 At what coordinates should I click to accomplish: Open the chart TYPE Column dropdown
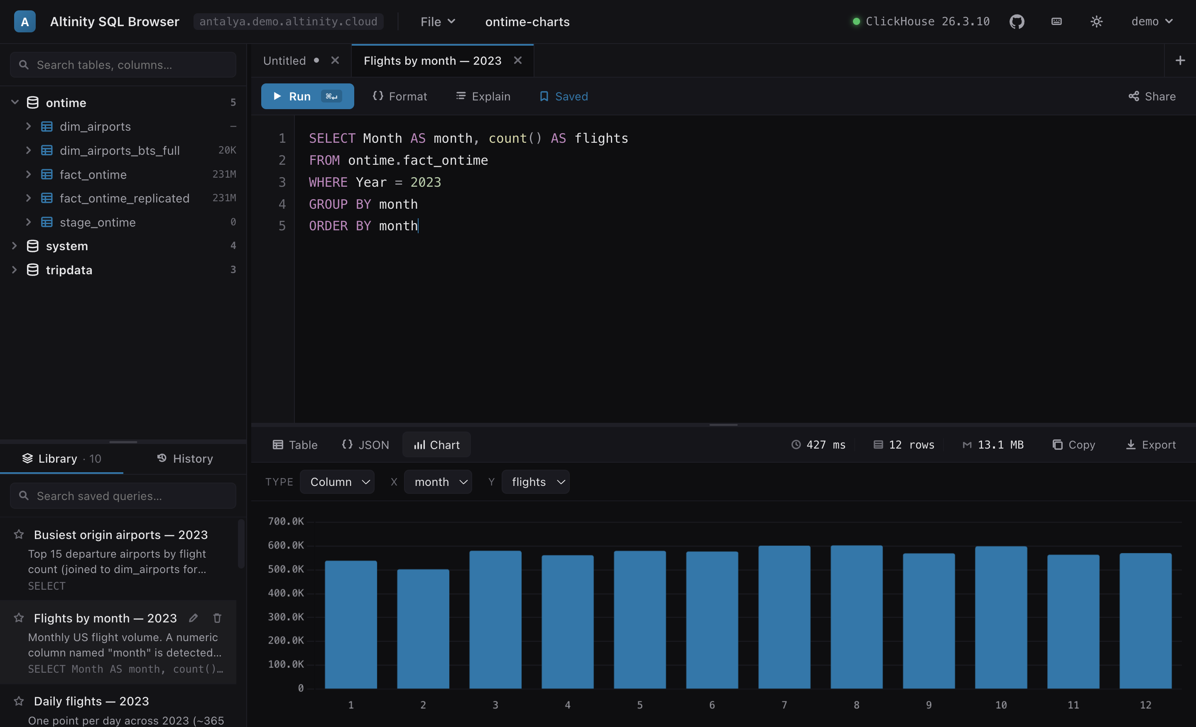pyautogui.click(x=337, y=482)
